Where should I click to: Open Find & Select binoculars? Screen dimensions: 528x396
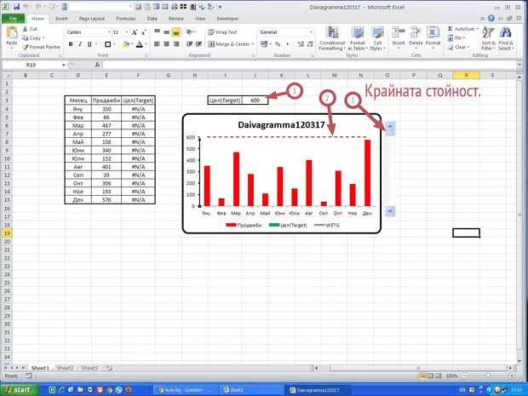tap(506, 38)
